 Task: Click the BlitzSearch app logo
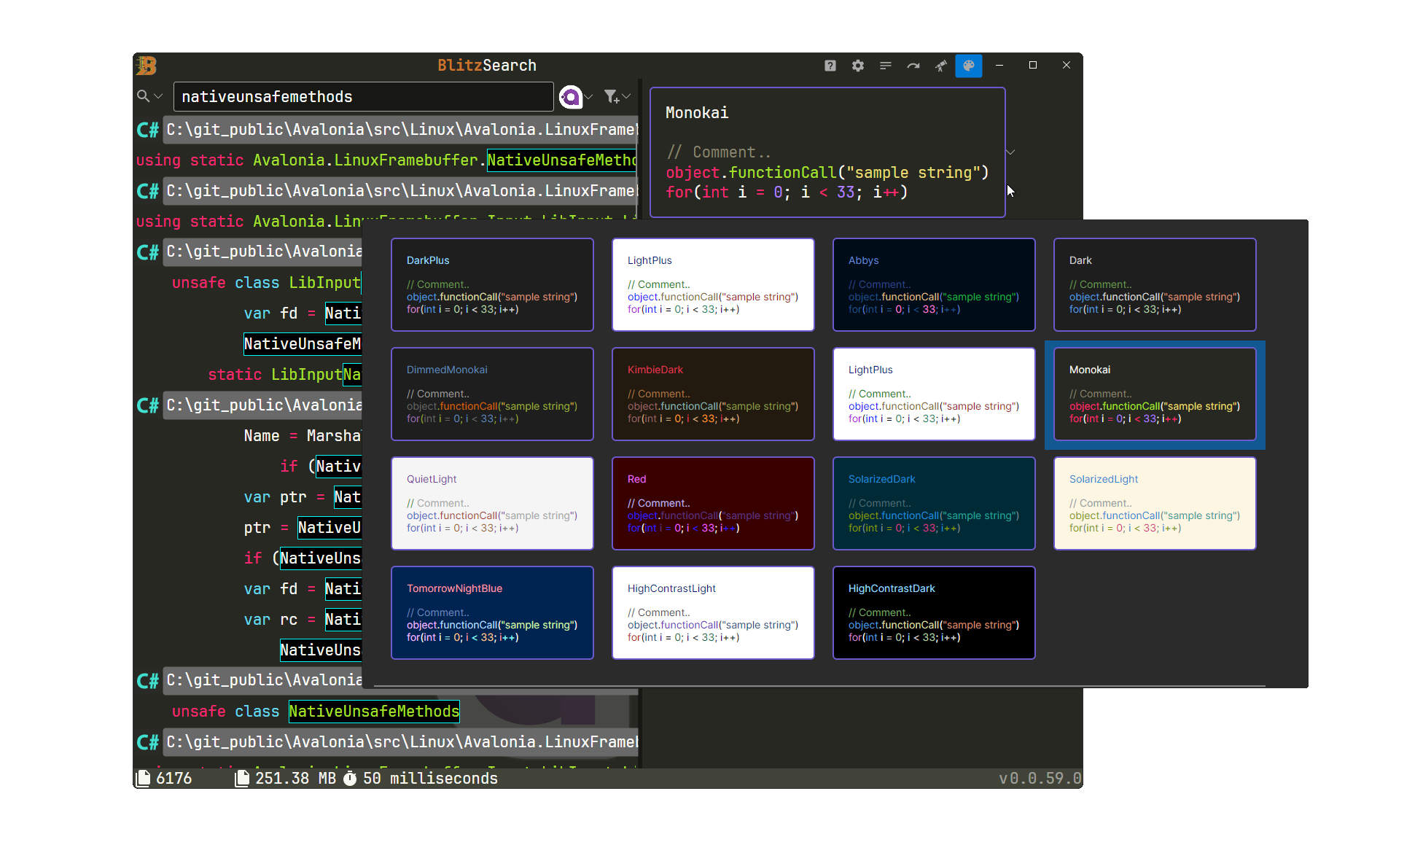point(147,66)
